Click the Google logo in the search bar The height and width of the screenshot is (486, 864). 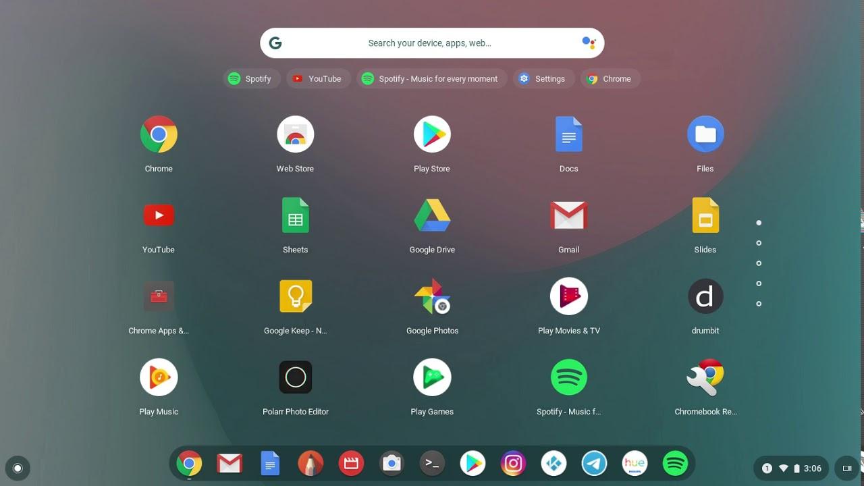(275, 43)
